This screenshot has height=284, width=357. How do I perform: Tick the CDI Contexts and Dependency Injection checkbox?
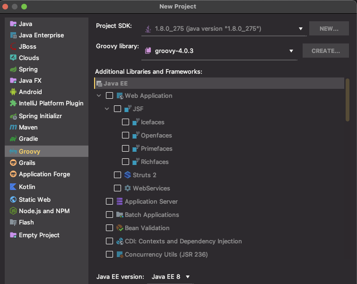109,241
